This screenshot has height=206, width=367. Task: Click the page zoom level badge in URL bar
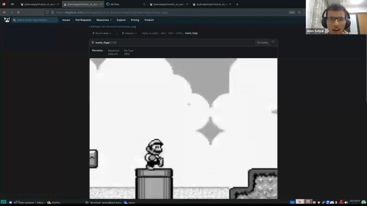pyautogui.click(x=292, y=12)
